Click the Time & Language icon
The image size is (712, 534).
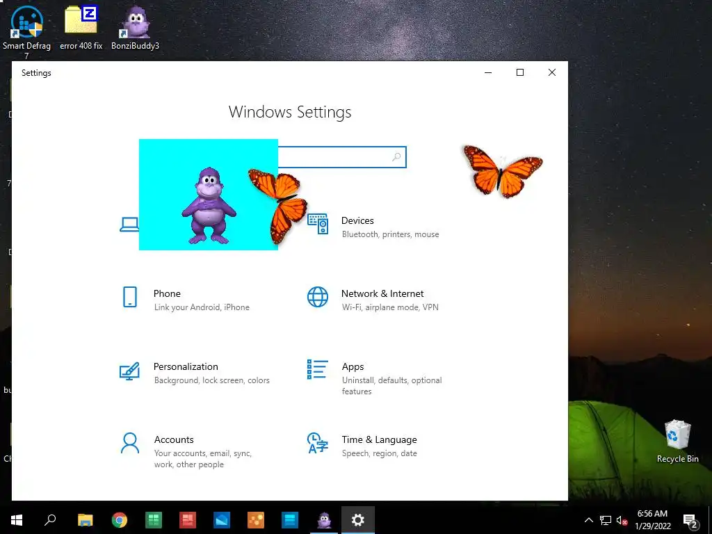(x=317, y=443)
